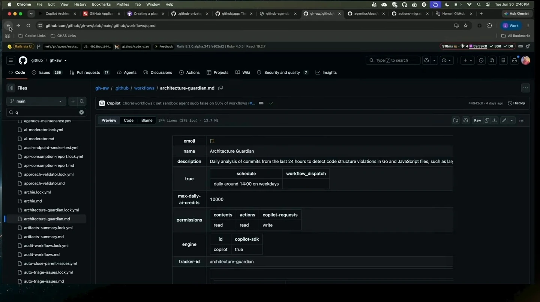Expand main branch selector dropdown
The image size is (540, 302).
36,101
